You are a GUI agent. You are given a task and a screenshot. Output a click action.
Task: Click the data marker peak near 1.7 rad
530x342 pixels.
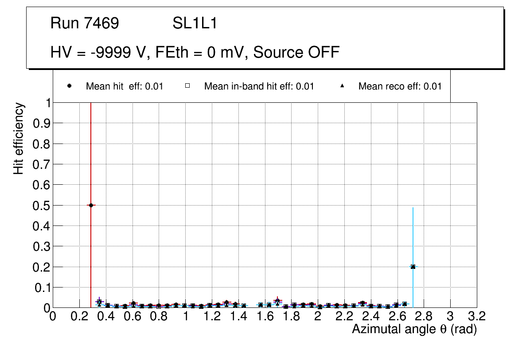277,301
